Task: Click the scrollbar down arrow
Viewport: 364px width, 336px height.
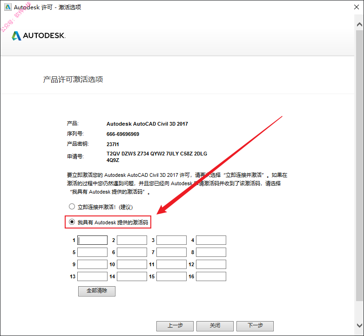Action: pyautogui.click(x=359, y=325)
